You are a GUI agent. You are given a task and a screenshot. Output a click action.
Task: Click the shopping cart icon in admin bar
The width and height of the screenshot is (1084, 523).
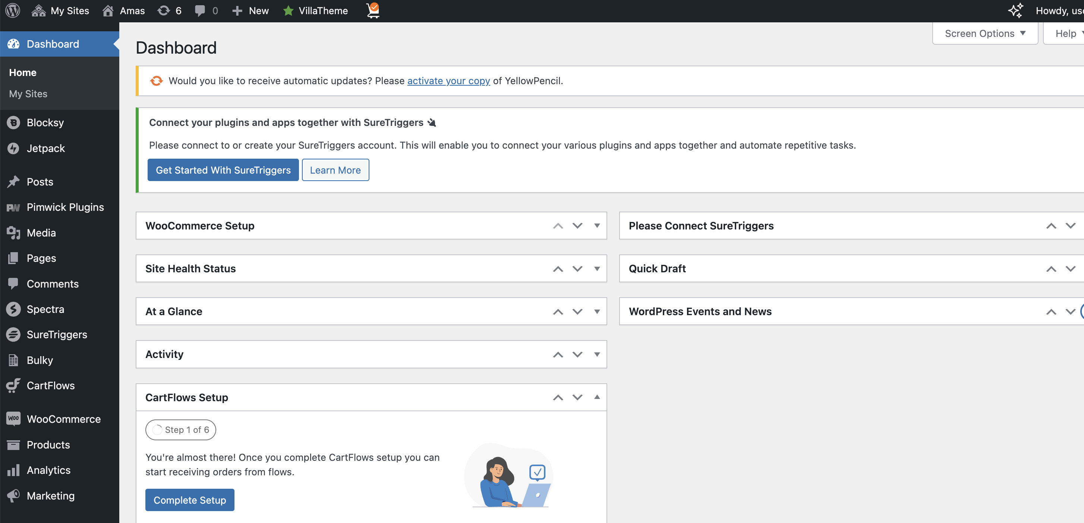point(373,10)
